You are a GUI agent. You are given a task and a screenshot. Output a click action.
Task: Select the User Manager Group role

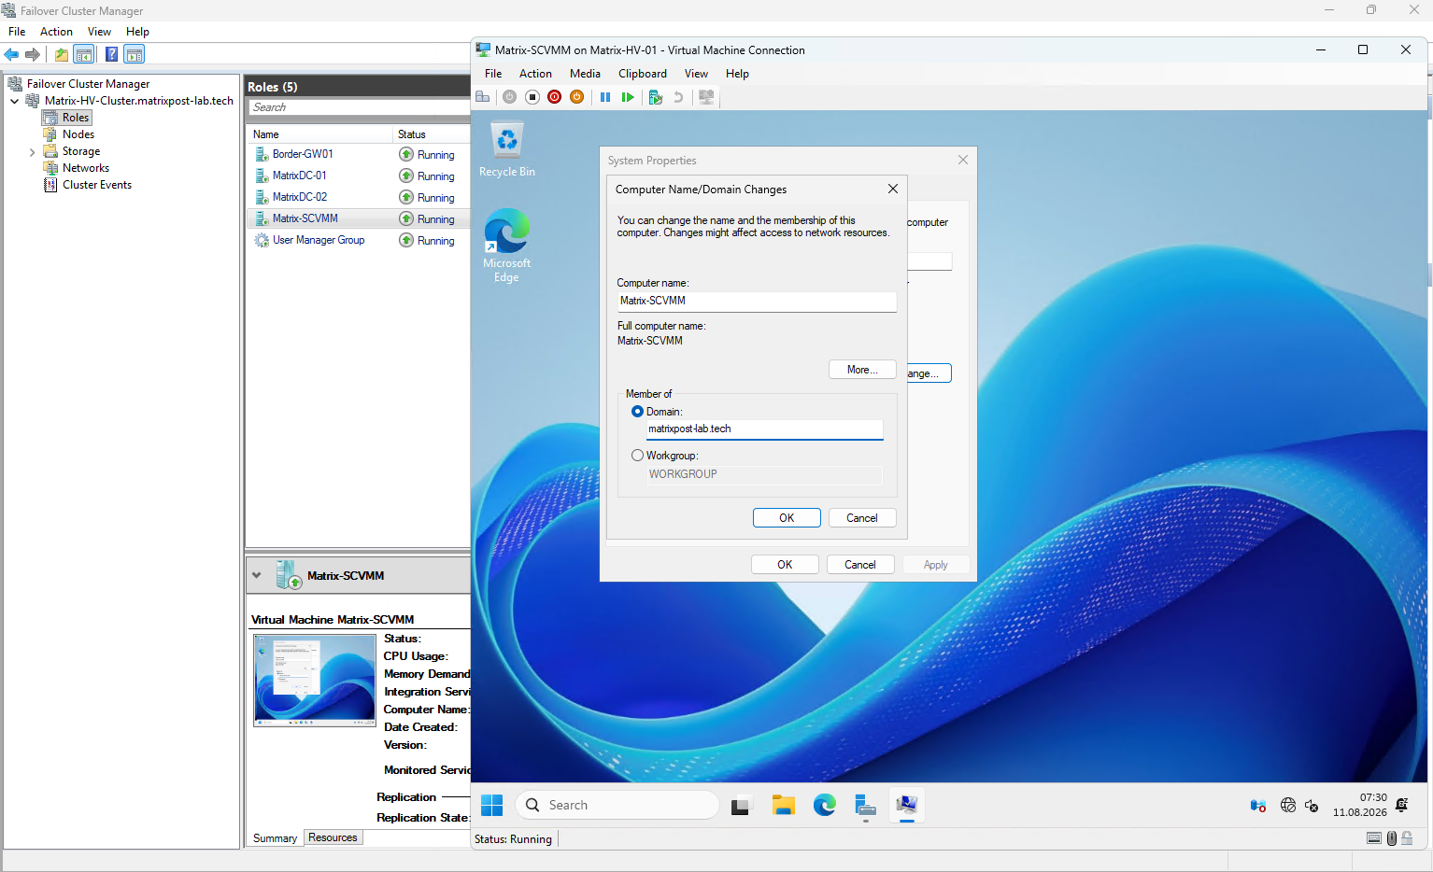point(360,240)
